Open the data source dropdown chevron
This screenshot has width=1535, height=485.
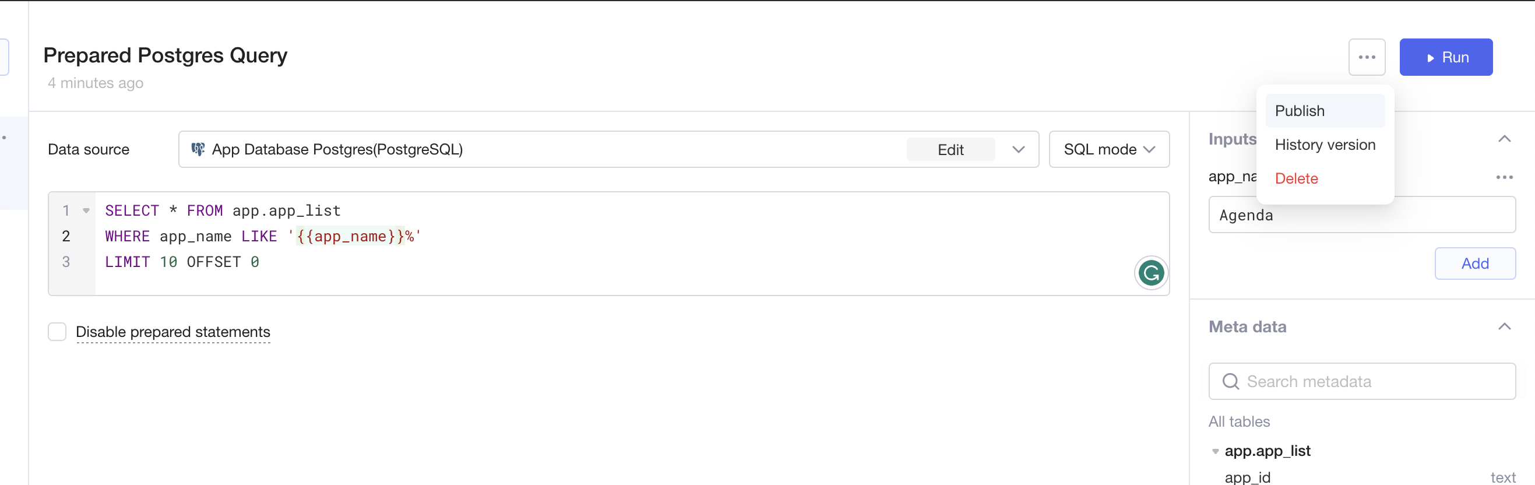point(1018,149)
